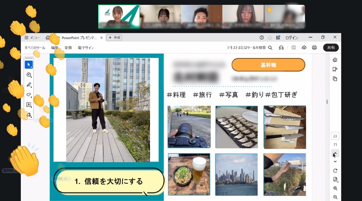Click the black 共有 button
The height and width of the screenshot is (201, 362).
click(331, 47)
